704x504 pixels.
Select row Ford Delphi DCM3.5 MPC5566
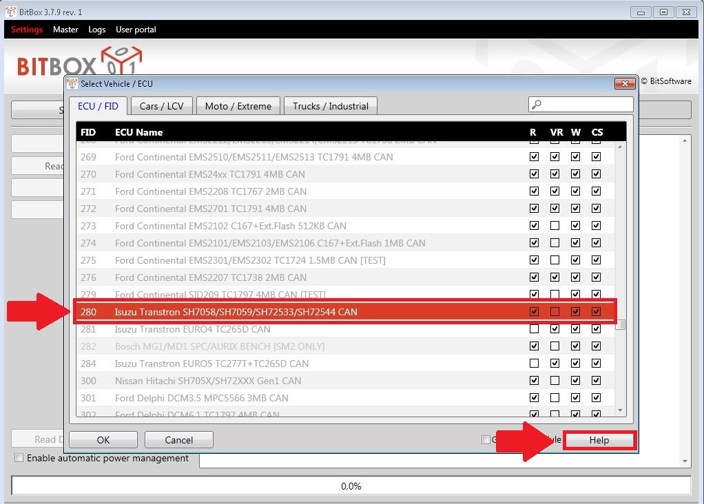(345, 398)
